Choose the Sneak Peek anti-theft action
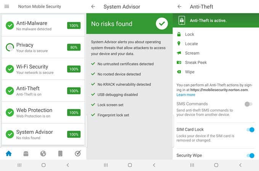Screen dimensions: 259x171 click(196, 62)
